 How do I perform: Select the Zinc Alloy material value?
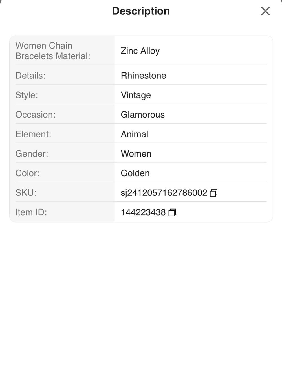pyautogui.click(x=140, y=51)
